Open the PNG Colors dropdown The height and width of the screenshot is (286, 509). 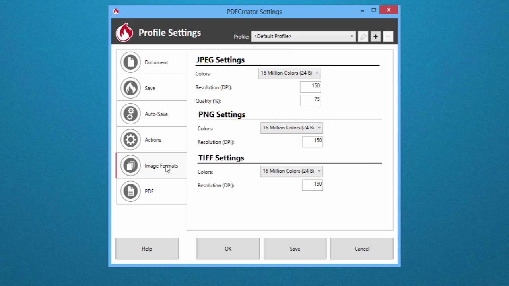[291, 128]
